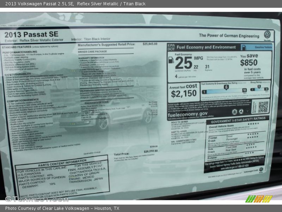Click the highway mileage value '31'
The width and height of the screenshot is (282, 212).
point(207,67)
